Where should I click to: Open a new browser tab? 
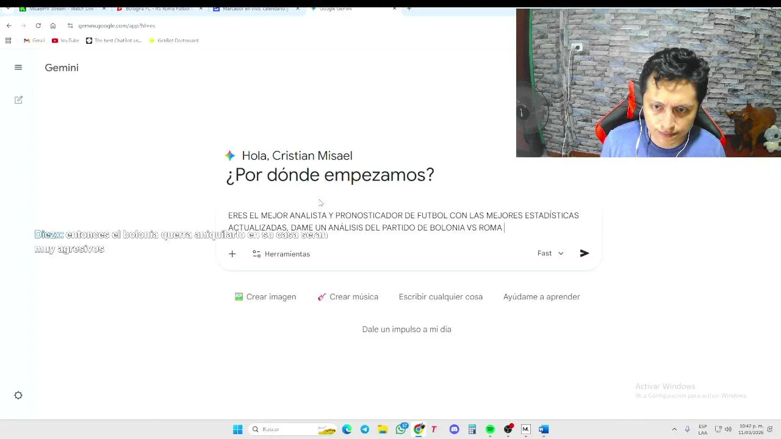click(409, 9)
